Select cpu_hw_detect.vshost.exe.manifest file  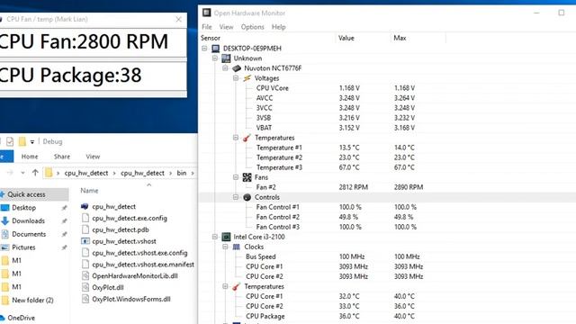coord(143,265)
